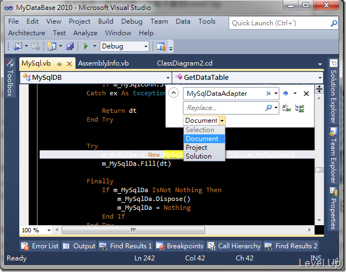Switch to ClassDiagram2.cd tab
The height and width of the screenshot is (272, 346).
point(185,63)
